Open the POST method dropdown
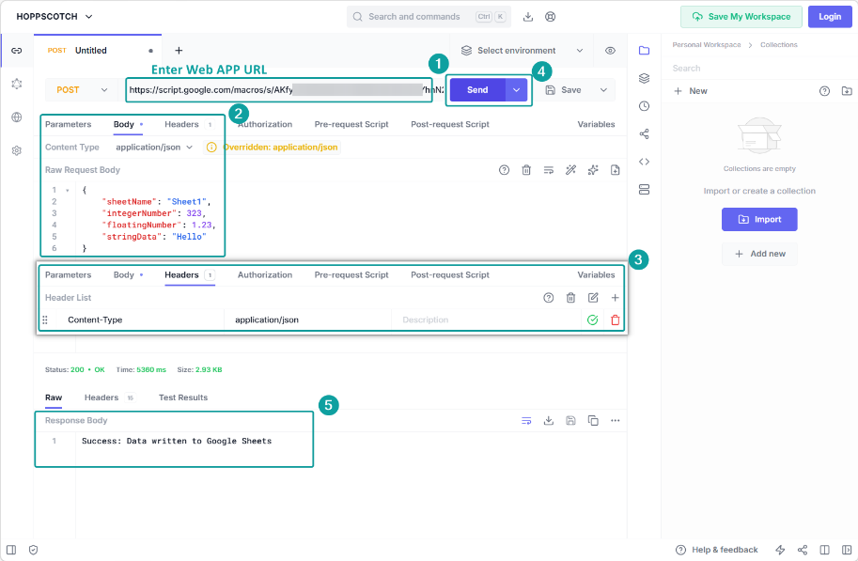 (82, 90)
